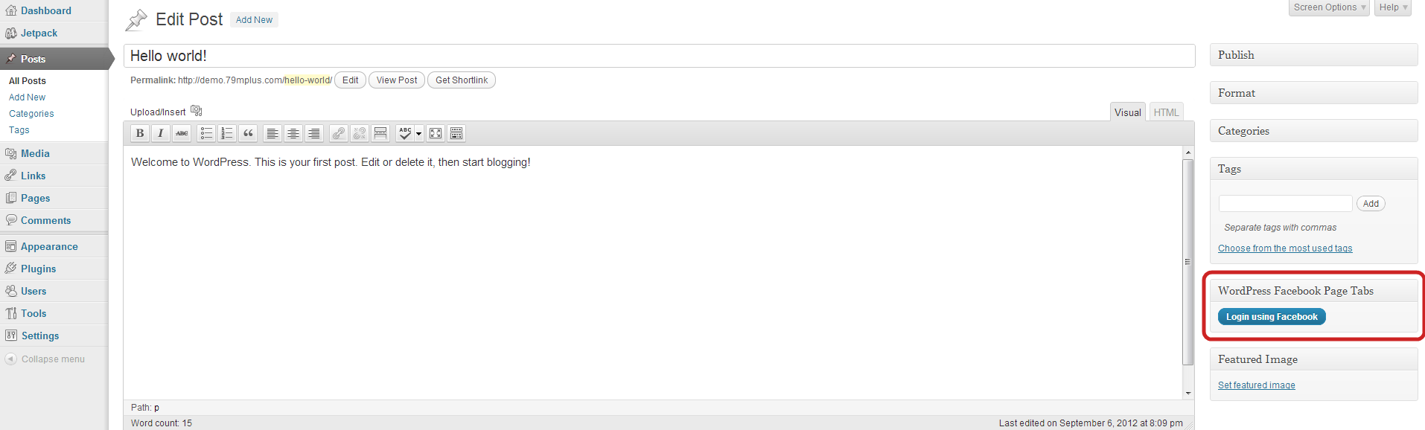Switch to the HTML editor tab
Image resolution: width=1425 pixels, height=430 pixels.
tap(1166, 112)
